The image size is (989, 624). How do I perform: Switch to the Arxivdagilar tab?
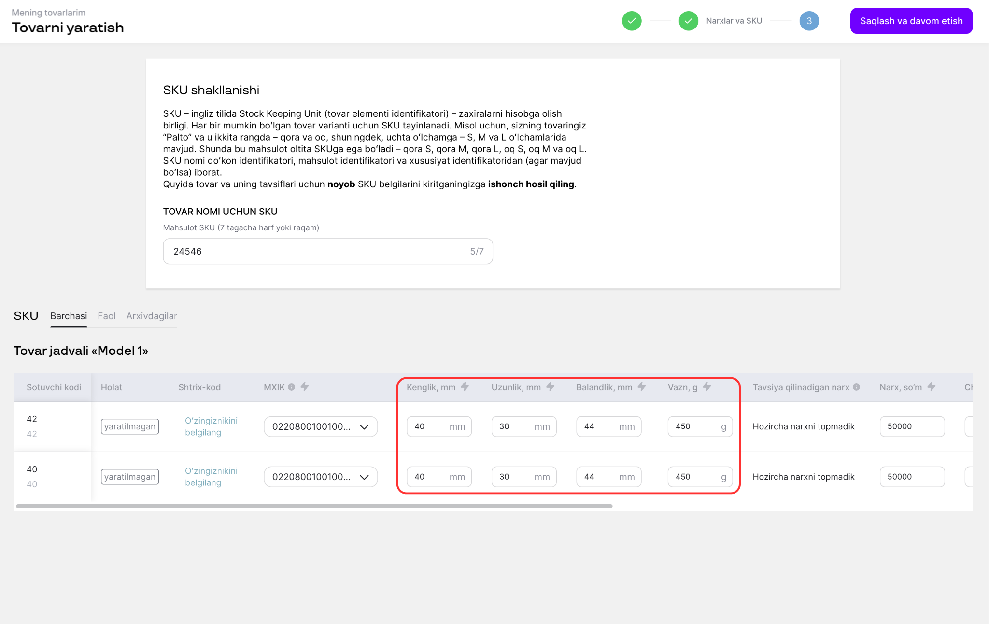click(x=152, y=316)
